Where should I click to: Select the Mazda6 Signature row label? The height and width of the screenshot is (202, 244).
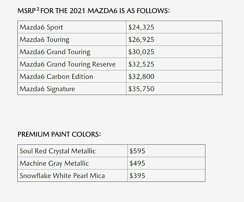pyautogui.click(x=47, y=89)
